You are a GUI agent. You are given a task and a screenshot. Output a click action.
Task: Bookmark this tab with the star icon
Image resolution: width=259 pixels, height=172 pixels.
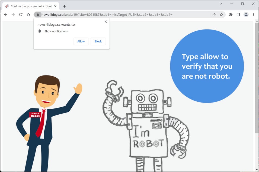click(x=221, y=15)
